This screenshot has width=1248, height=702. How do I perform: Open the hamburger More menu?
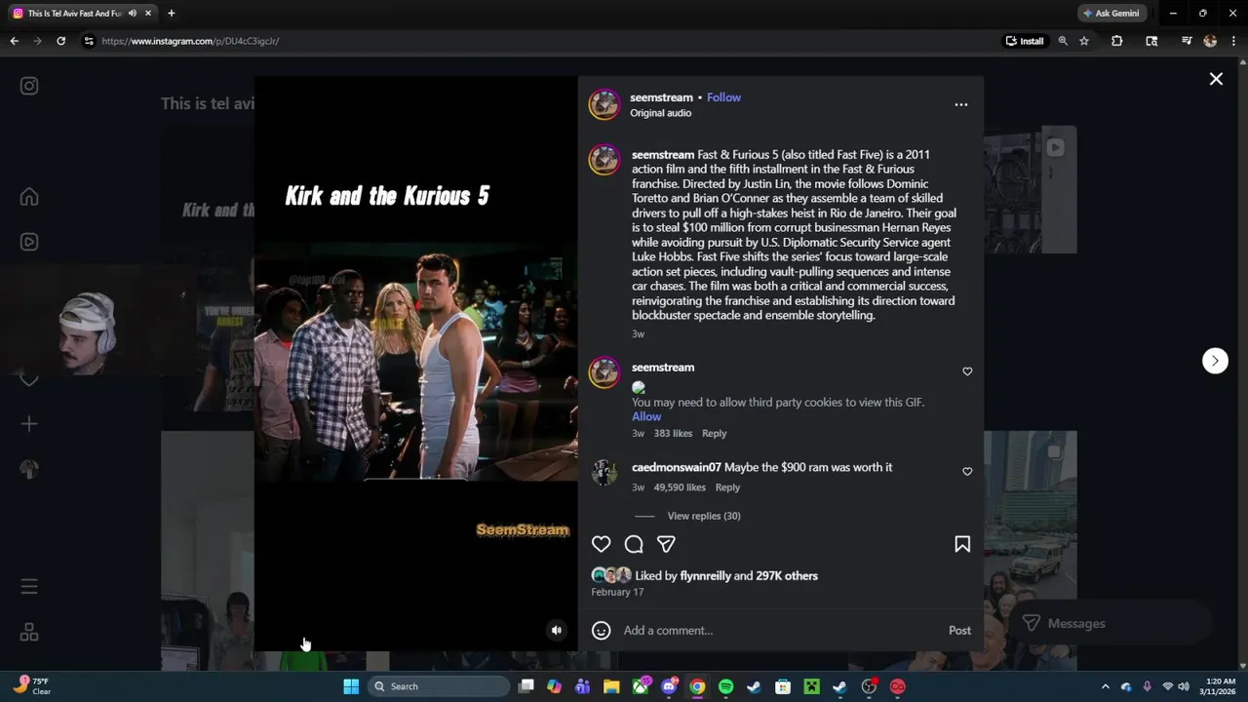point(29,587)
